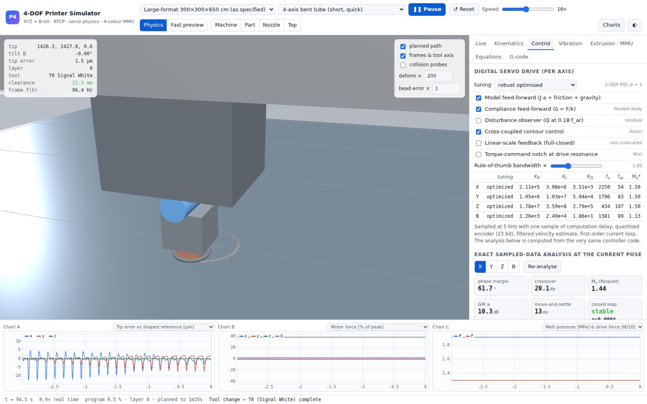The width and height of the screenshot is (647, 404).
Task: Open the G-code tab
Action: (x=519, y=57)
